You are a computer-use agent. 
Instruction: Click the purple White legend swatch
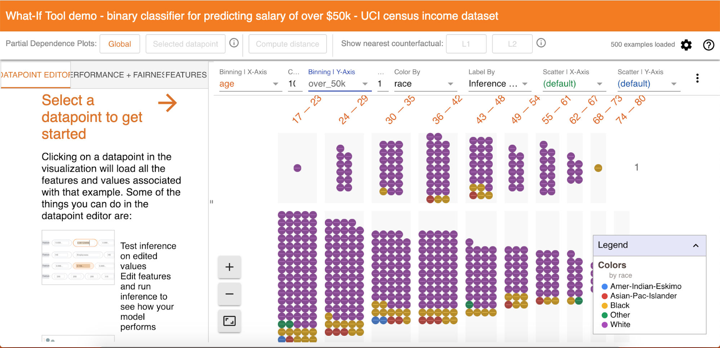[605, 325]
